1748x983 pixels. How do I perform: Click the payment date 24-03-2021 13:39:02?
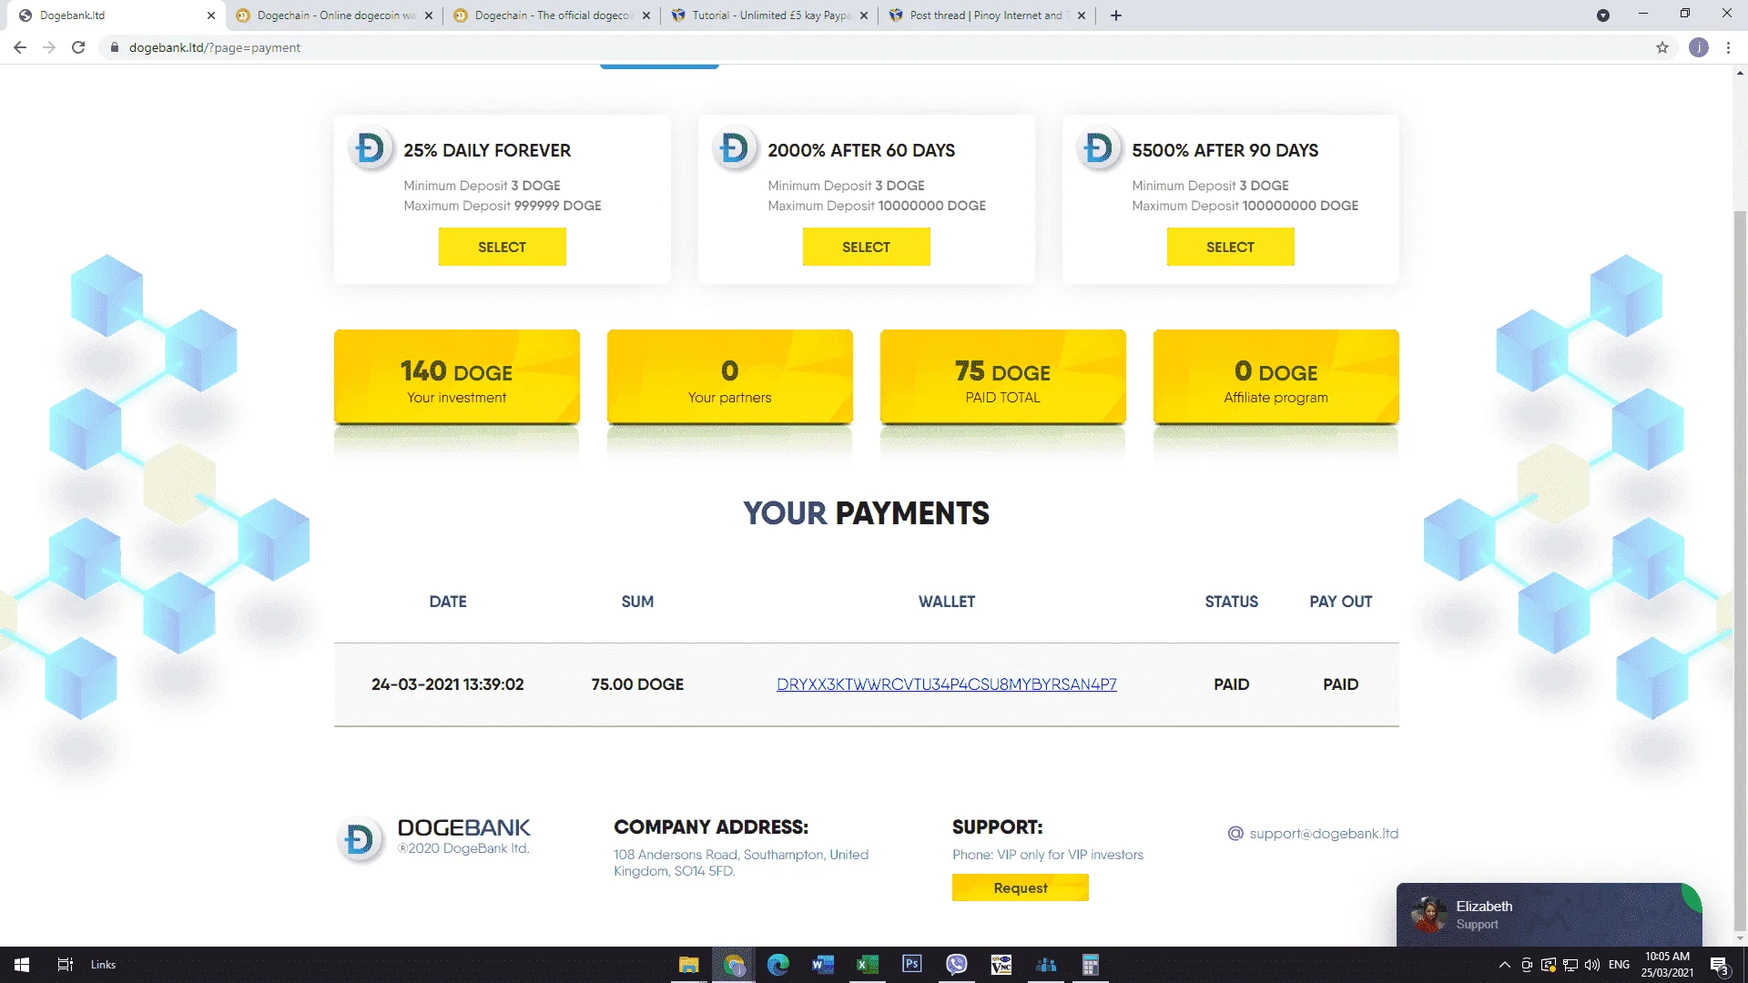448,684
